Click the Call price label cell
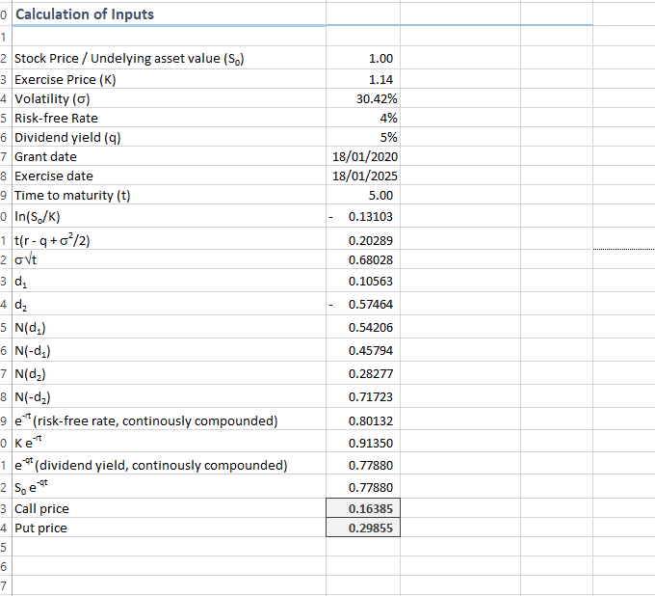This screenshot has width=655, height=596. pyautogui.click(x=170, y=508)
